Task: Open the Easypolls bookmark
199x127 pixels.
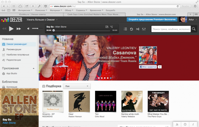Action: click(x=110, y=10)
